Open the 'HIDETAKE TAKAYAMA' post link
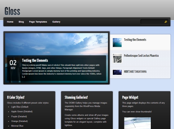This screenshot has width=174, height=129. point(135,72)
